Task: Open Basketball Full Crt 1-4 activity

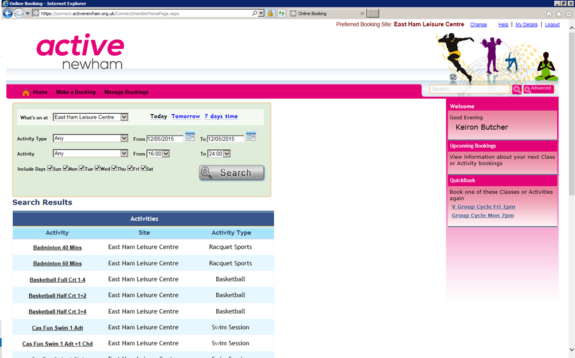Action: coord(57,280)
